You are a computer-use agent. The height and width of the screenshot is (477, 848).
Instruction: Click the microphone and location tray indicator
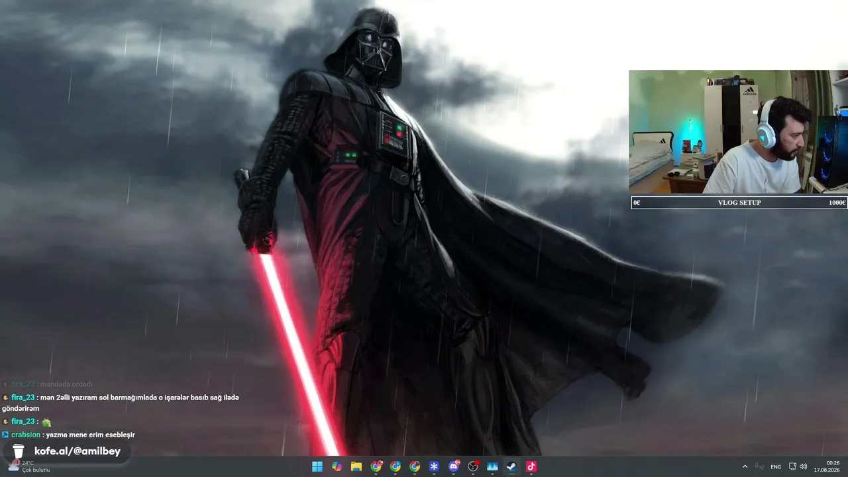pyautogui.click(x=759, y=466)
